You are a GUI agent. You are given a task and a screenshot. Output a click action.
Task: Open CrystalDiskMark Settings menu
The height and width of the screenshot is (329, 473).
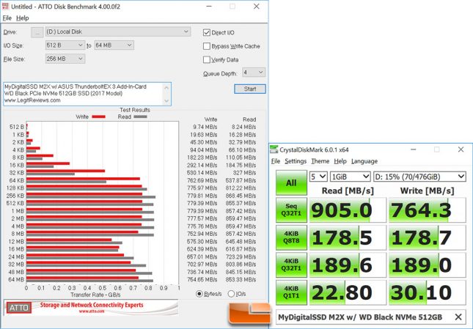(x=296, y=161)
